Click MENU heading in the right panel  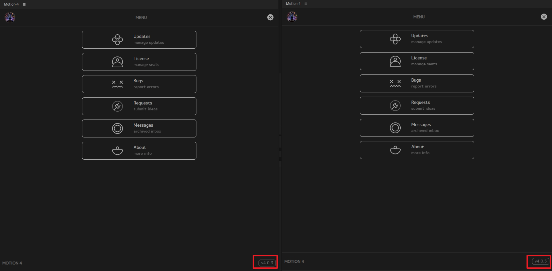tap(419, 17)
